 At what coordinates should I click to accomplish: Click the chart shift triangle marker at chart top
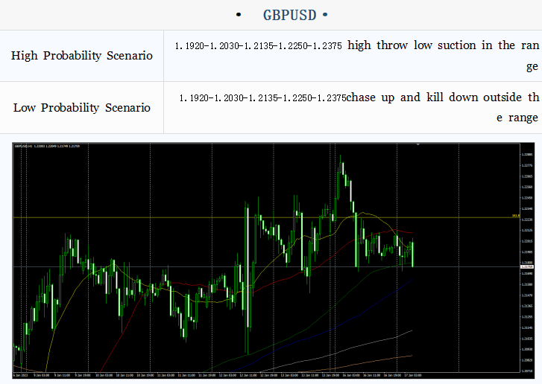pyautogui.click(x=418, y=144)
